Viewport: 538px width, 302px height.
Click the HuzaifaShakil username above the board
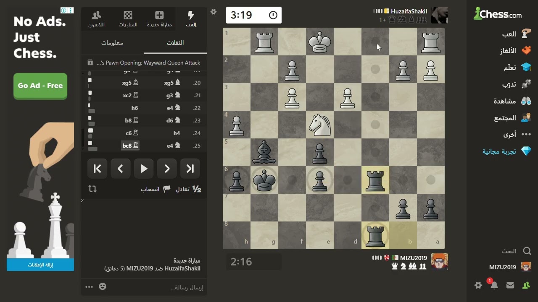coord(409,11)
